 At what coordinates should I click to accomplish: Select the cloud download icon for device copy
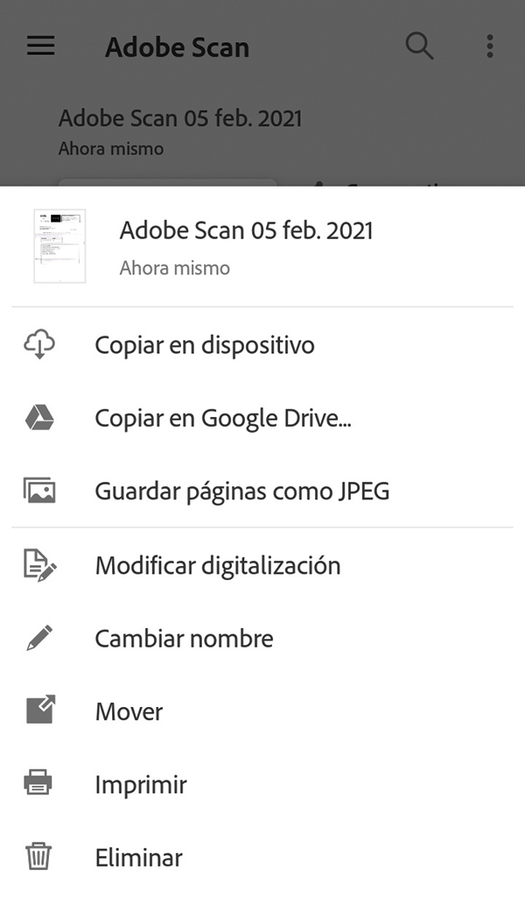click(39, 345)
